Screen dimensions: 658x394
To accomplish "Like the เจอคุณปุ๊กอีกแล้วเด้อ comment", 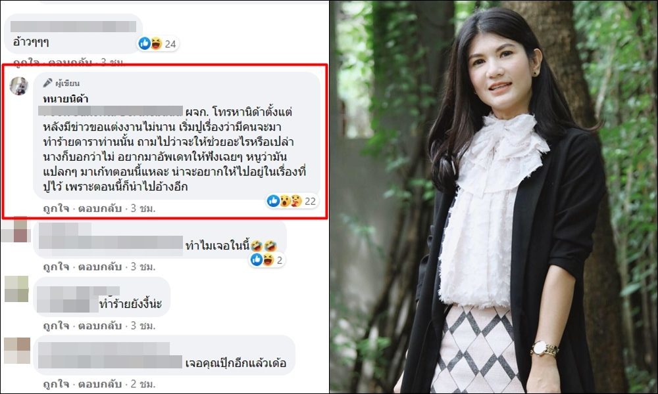I will point(56,384).
